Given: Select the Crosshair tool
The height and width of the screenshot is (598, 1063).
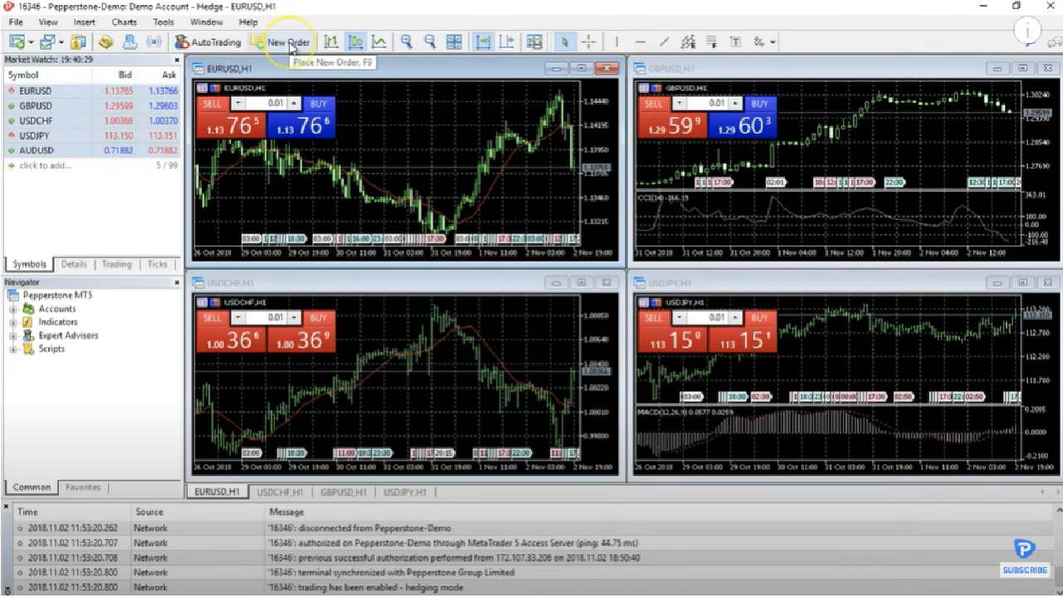Looking at the screenshot, I should click(589, 42).
